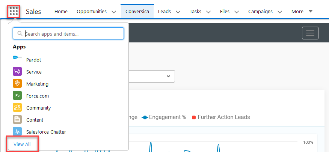Toggle the Engagement % legend marker
Screen dimensions: 329x152
[145, 117]
